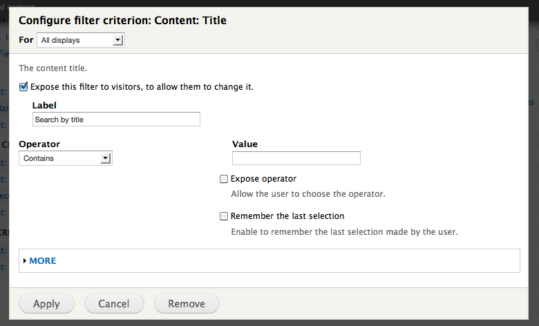Enable the 'Expose operator' checkbox
Image resolution: width=539 pixels, height=326 pixels.
224,179
